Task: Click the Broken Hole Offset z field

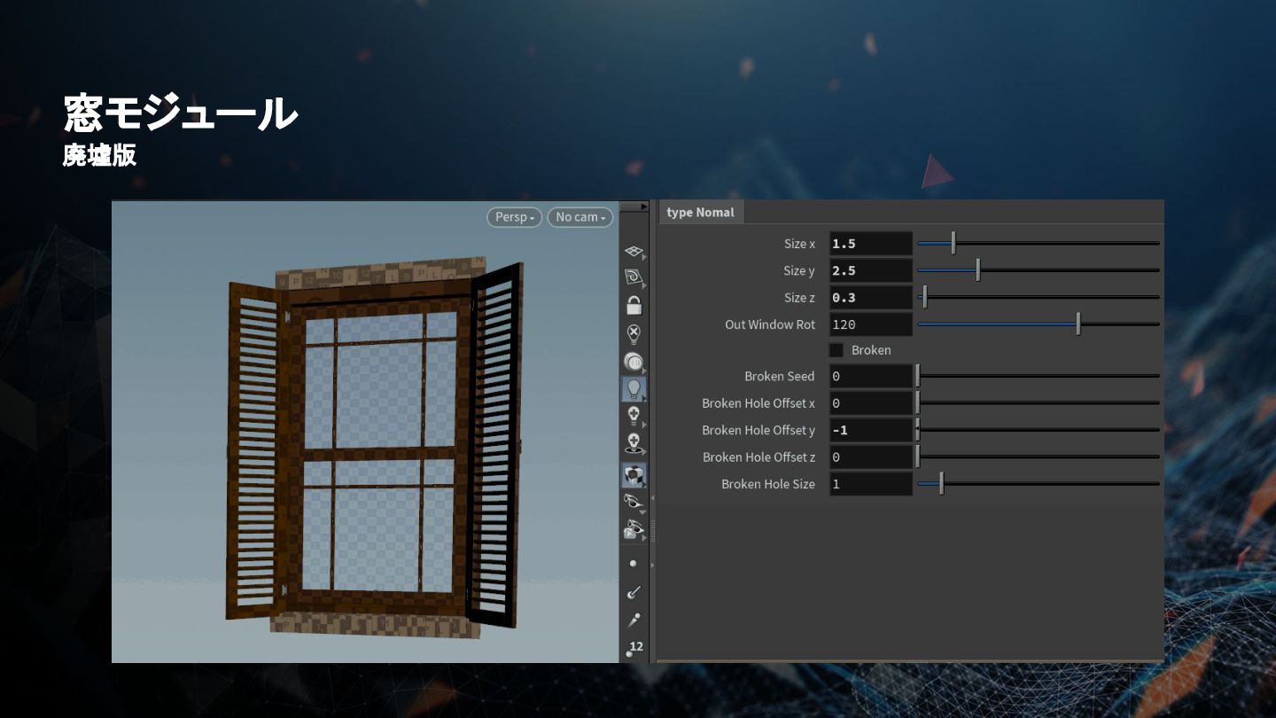Action: point(870,457)
